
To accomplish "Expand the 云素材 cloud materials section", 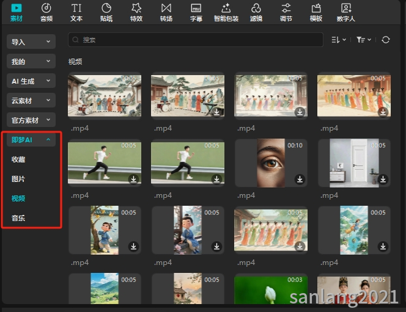I will [x=31, y=100].
